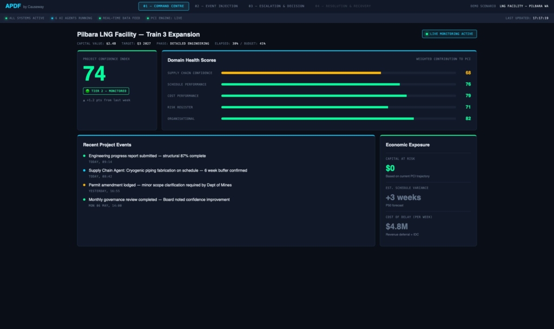Click the Schedule Performance score 76
Screen dimensions: 554x329
(x=468, y=84)
